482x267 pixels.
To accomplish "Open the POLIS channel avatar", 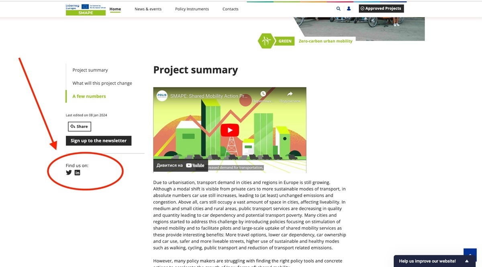I will [162, 96].
